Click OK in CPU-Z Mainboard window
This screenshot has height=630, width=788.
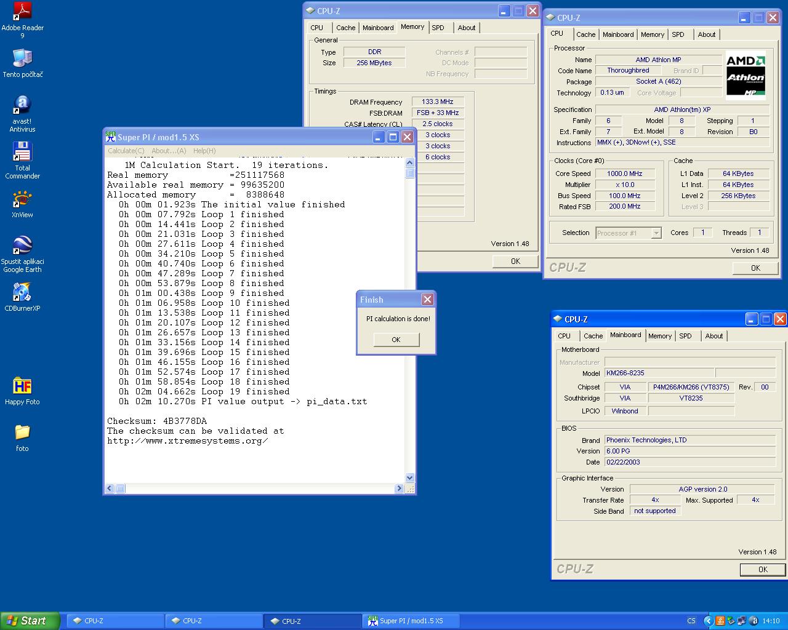(763, 569)
